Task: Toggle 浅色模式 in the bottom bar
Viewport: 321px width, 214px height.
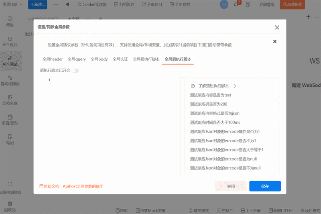Action: point(310,210)
